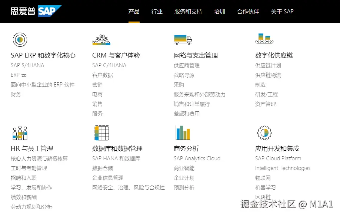Open the SAP HANA 和数据库 link

point(116,158)
